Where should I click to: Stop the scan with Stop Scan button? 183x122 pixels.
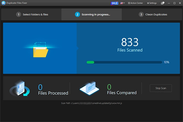pyautogui.click(x=161, y=88)
